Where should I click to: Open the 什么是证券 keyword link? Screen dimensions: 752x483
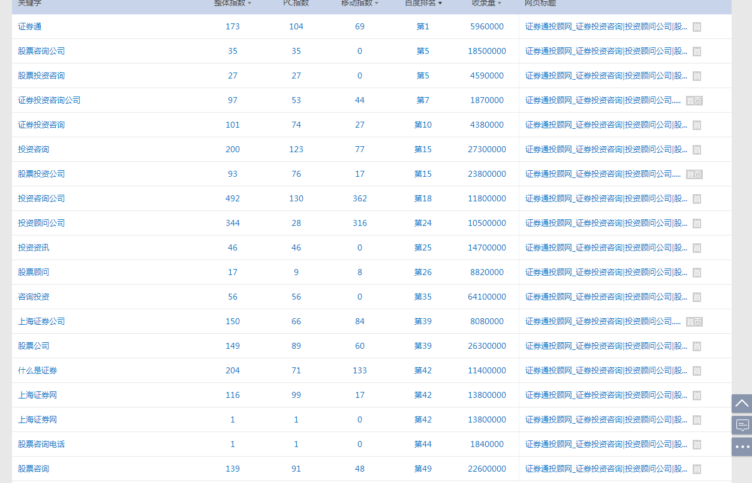click(38, 371)
